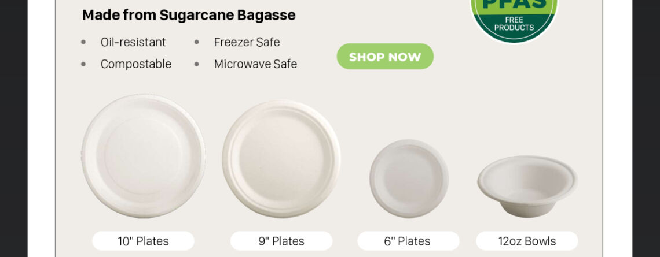Open the 12oz Bowls label

pyautogui.click(x=527, y=241)
